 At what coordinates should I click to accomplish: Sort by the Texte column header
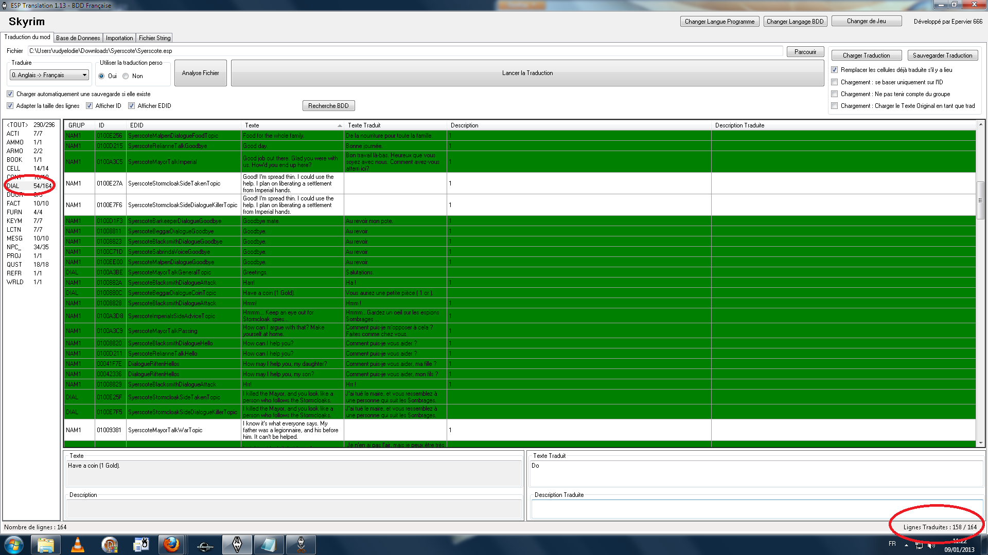pyautogui.click(x=292, y=125)
